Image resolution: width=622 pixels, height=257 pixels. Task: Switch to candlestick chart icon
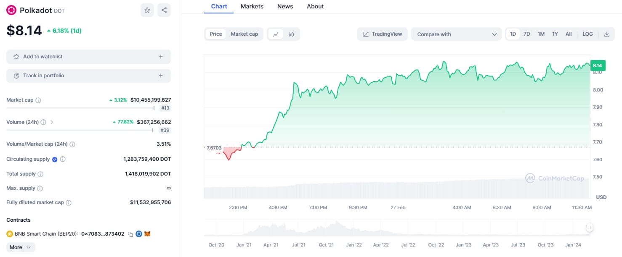(x=291, y=34)
